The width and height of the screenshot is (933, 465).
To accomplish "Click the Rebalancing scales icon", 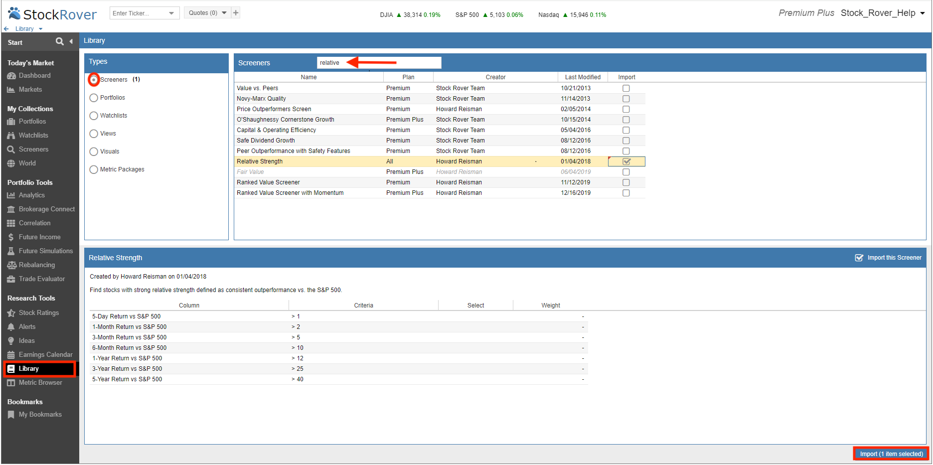I will click(11, 265).
